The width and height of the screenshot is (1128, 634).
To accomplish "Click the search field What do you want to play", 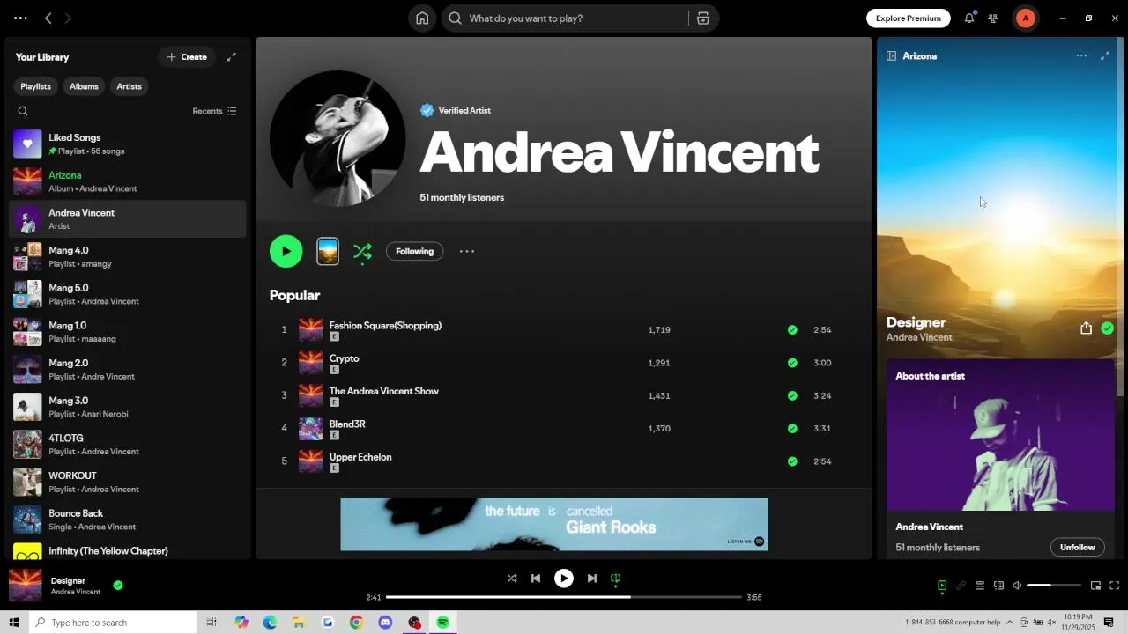I will (x=564, y=18).
